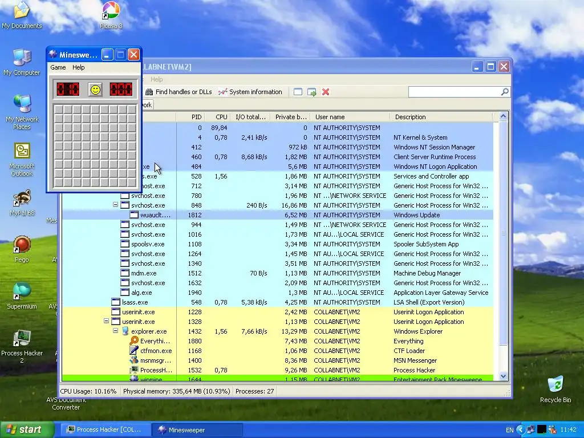Select the wuauclt process row icon

(x=134, y=215)
